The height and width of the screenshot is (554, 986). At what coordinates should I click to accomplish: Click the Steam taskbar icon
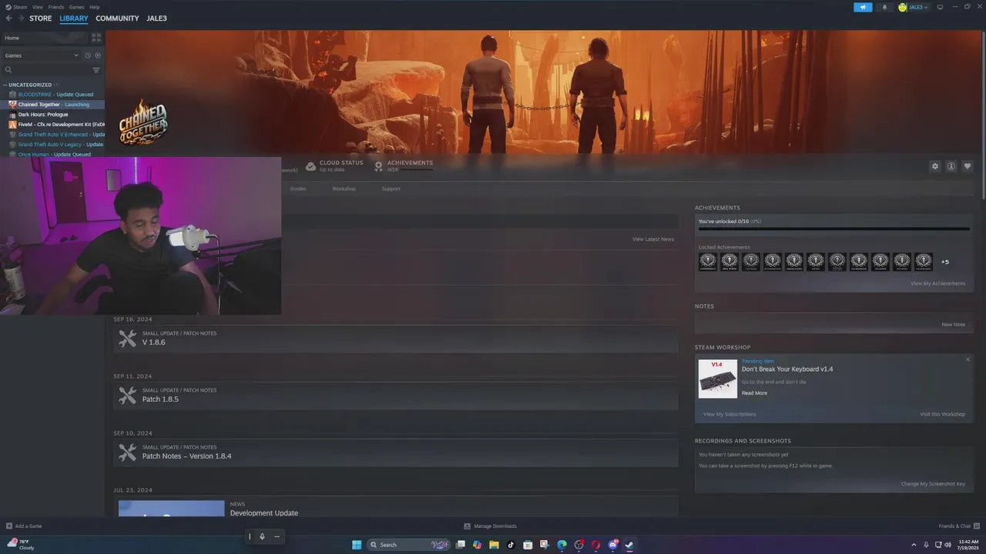629,545
